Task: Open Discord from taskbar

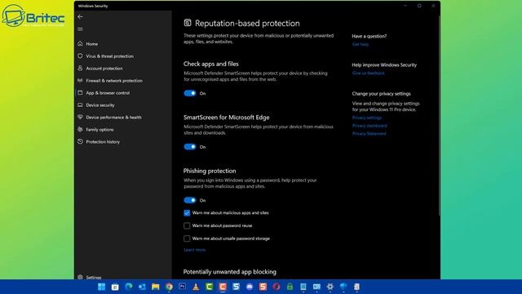Action: 250,287
